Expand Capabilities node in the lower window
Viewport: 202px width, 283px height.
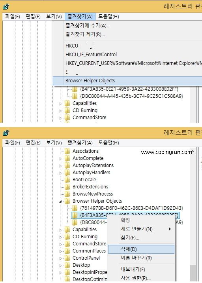point(61,230)
